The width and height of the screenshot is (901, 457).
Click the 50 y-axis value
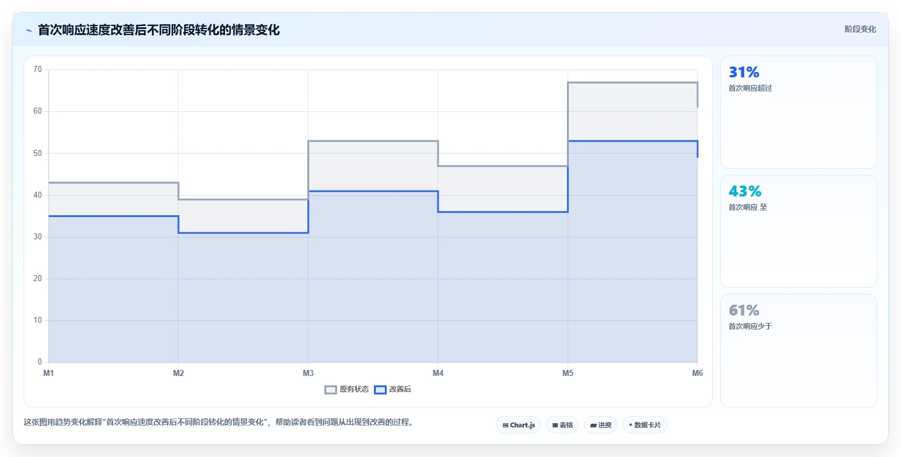point(38,153)
